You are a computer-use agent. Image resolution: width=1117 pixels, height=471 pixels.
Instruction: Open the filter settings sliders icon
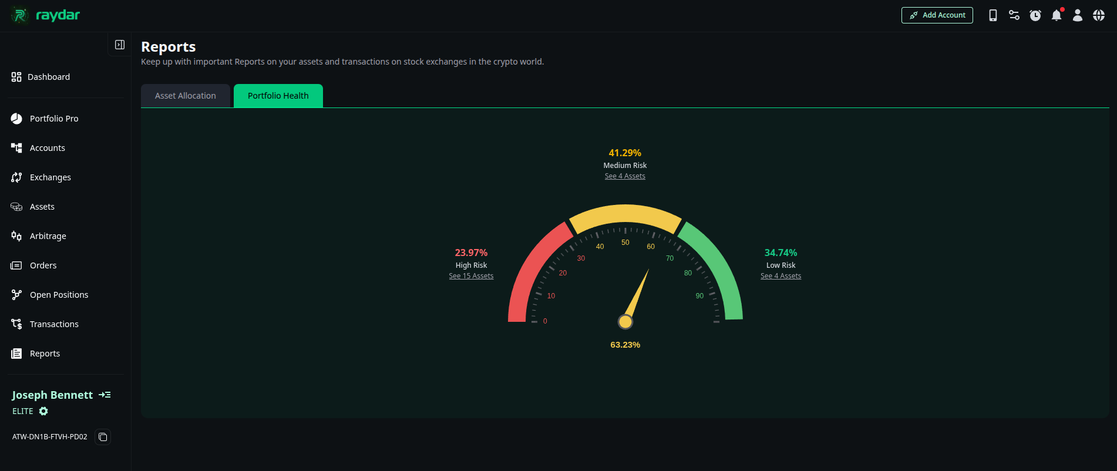1014,15
